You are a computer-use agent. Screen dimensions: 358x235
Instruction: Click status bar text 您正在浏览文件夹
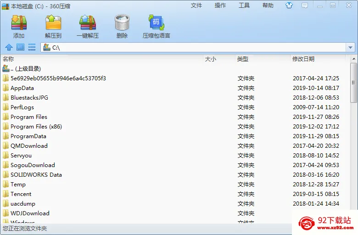pos(25,229)
